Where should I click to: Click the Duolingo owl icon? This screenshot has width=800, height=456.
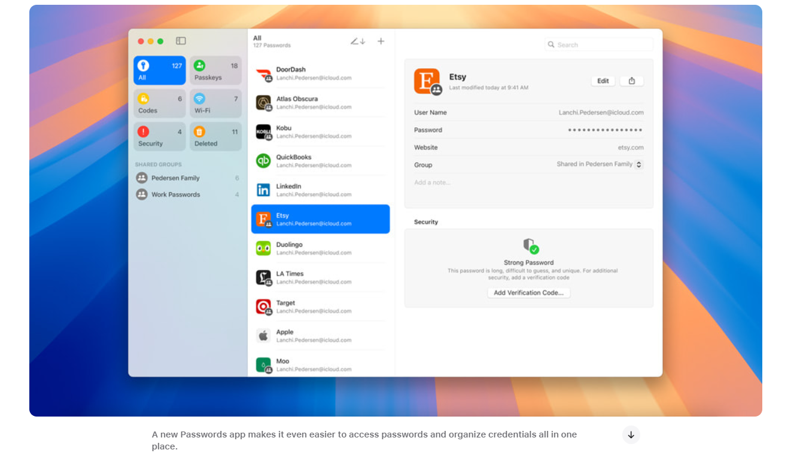click(263, 248)
